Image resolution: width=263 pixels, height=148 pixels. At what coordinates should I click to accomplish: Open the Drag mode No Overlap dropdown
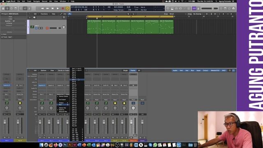click(x=198, y=14)
